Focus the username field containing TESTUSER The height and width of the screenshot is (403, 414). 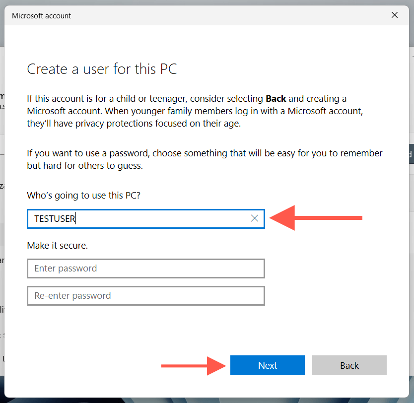(139, 218)
